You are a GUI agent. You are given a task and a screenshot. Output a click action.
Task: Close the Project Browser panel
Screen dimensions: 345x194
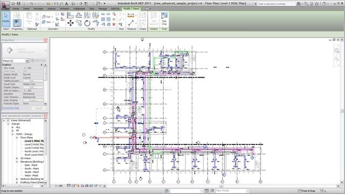tap(45, 116)
